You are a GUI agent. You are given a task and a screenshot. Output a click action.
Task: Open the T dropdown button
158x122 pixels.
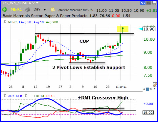pyautogui.click(x=149, y=3)
